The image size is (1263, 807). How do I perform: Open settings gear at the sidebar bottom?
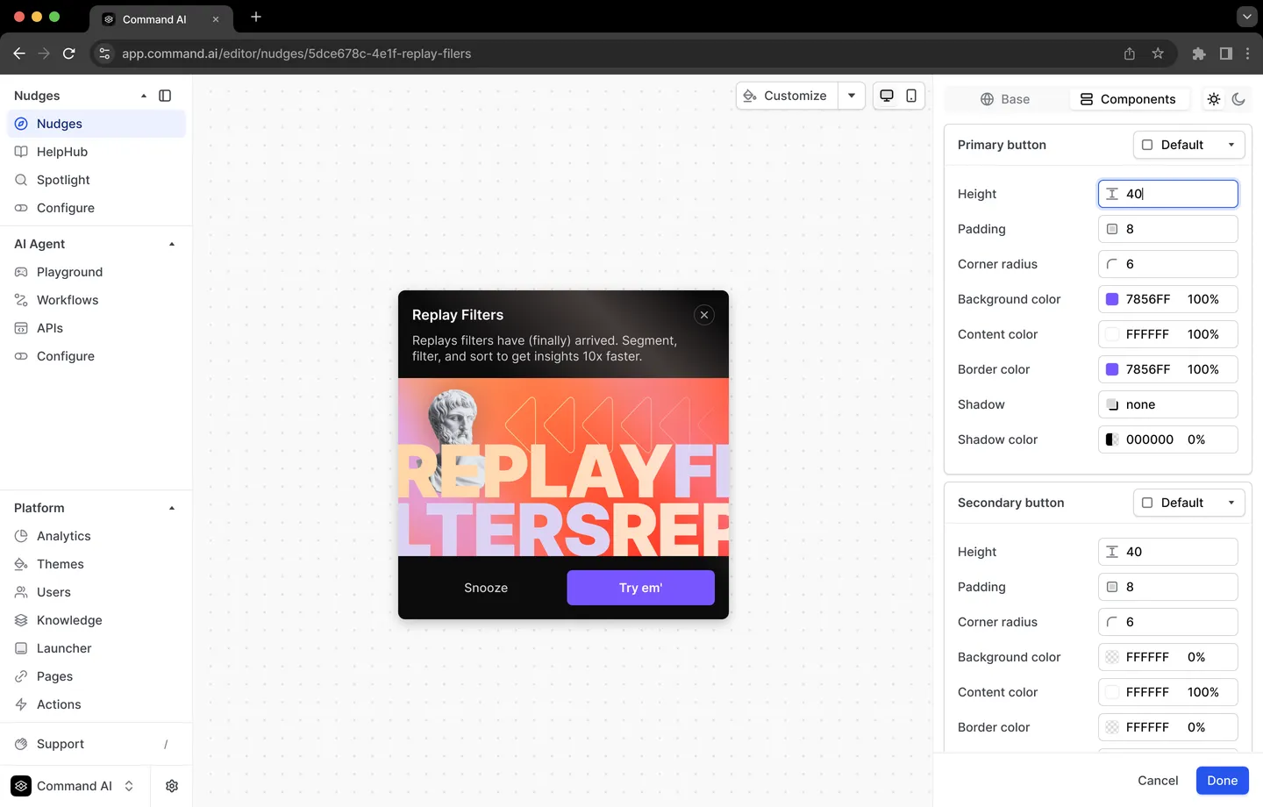click(172, 786)
